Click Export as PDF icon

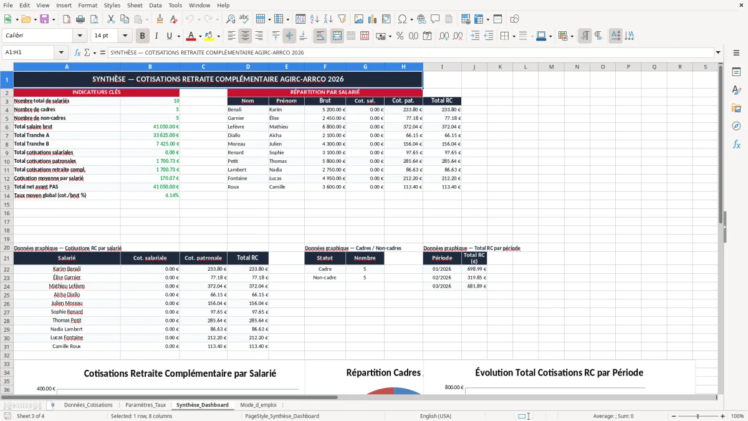tap(67, 19)
